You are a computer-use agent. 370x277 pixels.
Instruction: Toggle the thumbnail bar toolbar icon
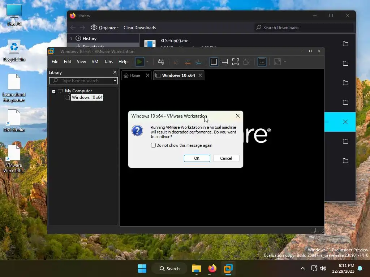click(x=225, y=62)
